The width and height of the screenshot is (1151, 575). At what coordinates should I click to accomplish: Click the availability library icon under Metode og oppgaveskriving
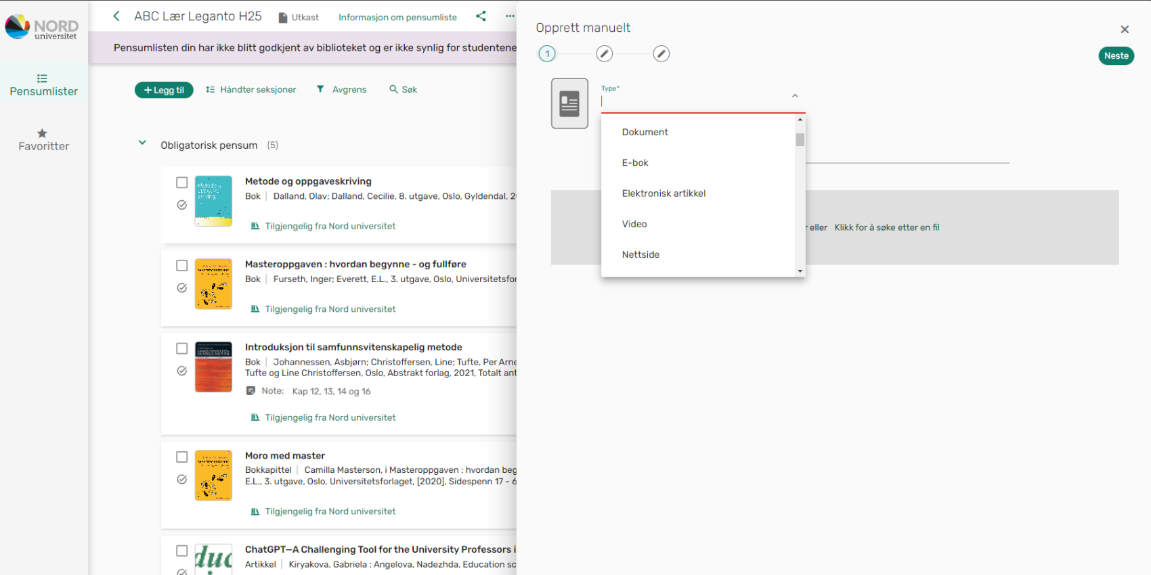255,226
